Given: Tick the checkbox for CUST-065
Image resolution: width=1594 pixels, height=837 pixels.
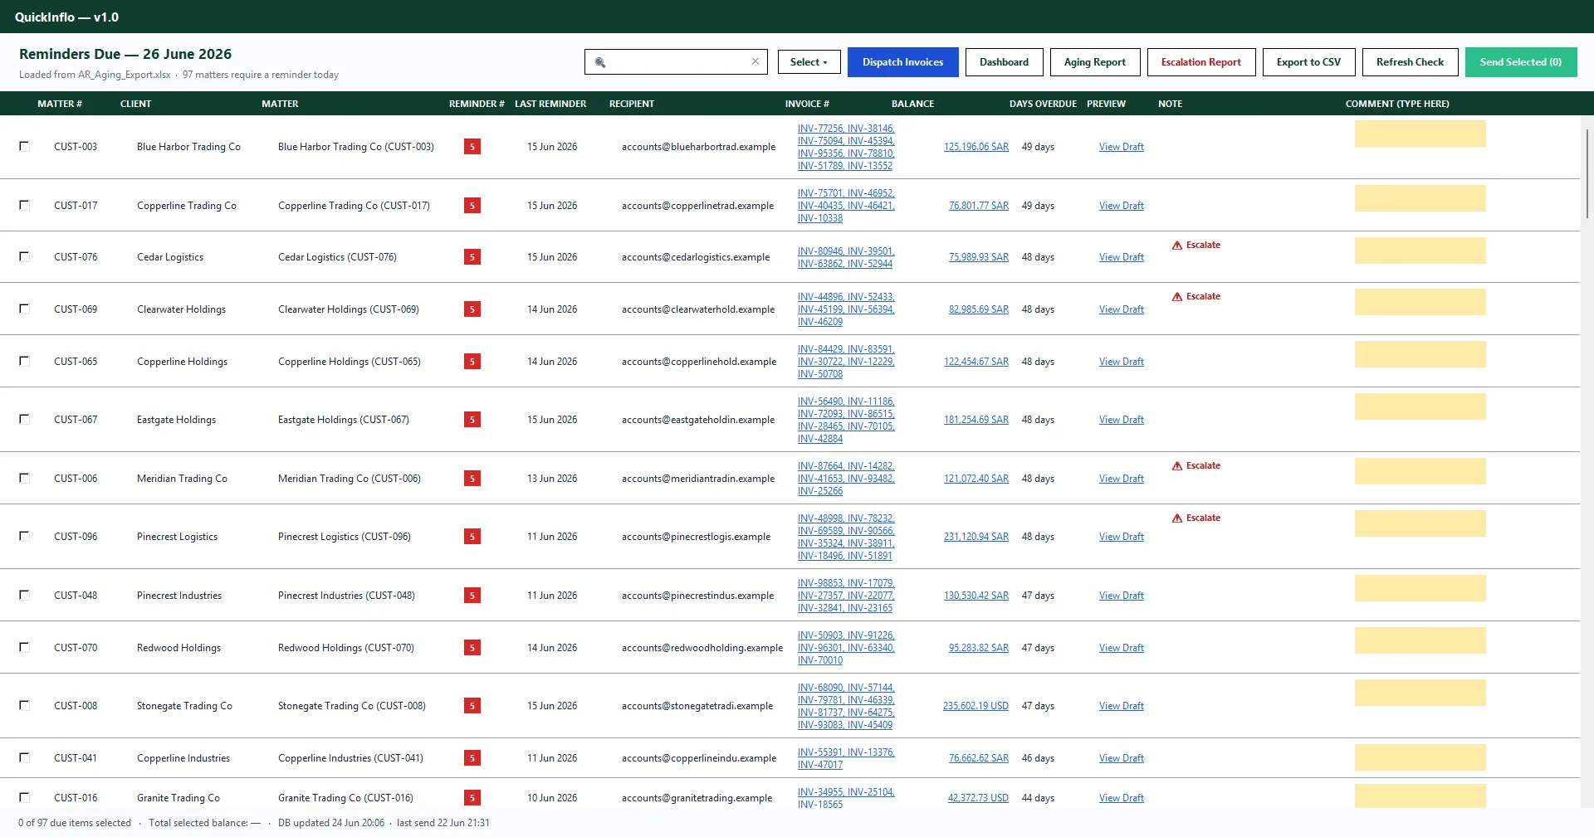Looking at the screenshot, I should click(x=24, y=361).
